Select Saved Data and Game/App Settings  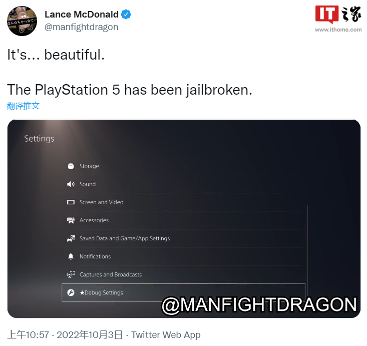tap(184, 238)
